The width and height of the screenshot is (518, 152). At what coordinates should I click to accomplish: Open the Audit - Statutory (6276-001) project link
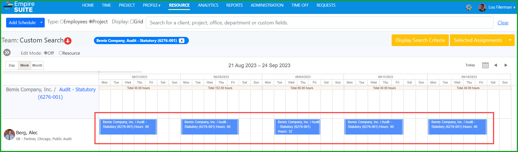67,93
